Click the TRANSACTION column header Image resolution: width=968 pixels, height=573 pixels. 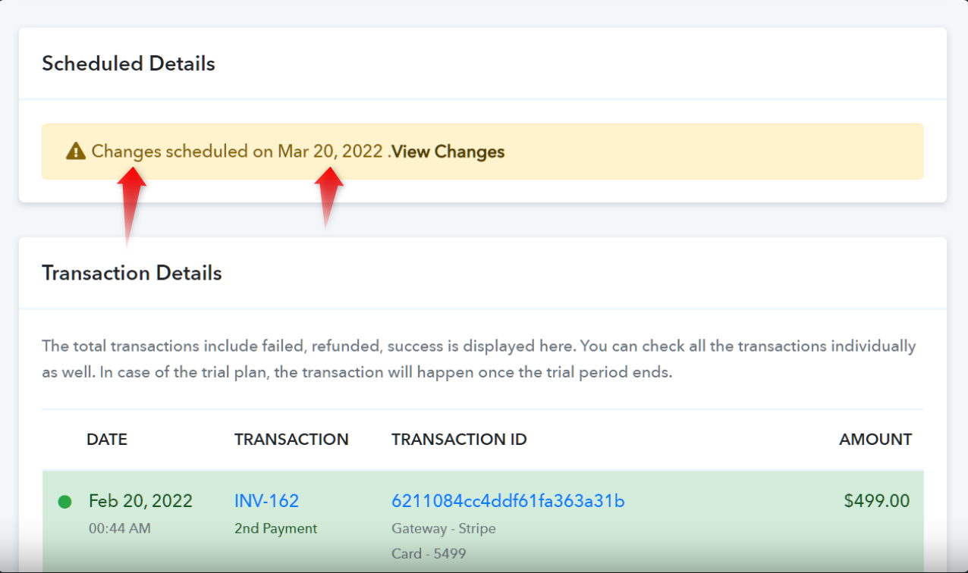pyautogui.click(x=291, y=440)
